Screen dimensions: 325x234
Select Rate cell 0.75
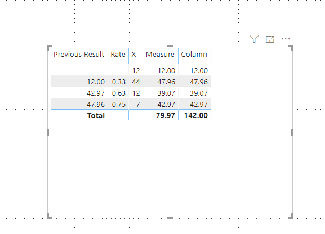119,105
